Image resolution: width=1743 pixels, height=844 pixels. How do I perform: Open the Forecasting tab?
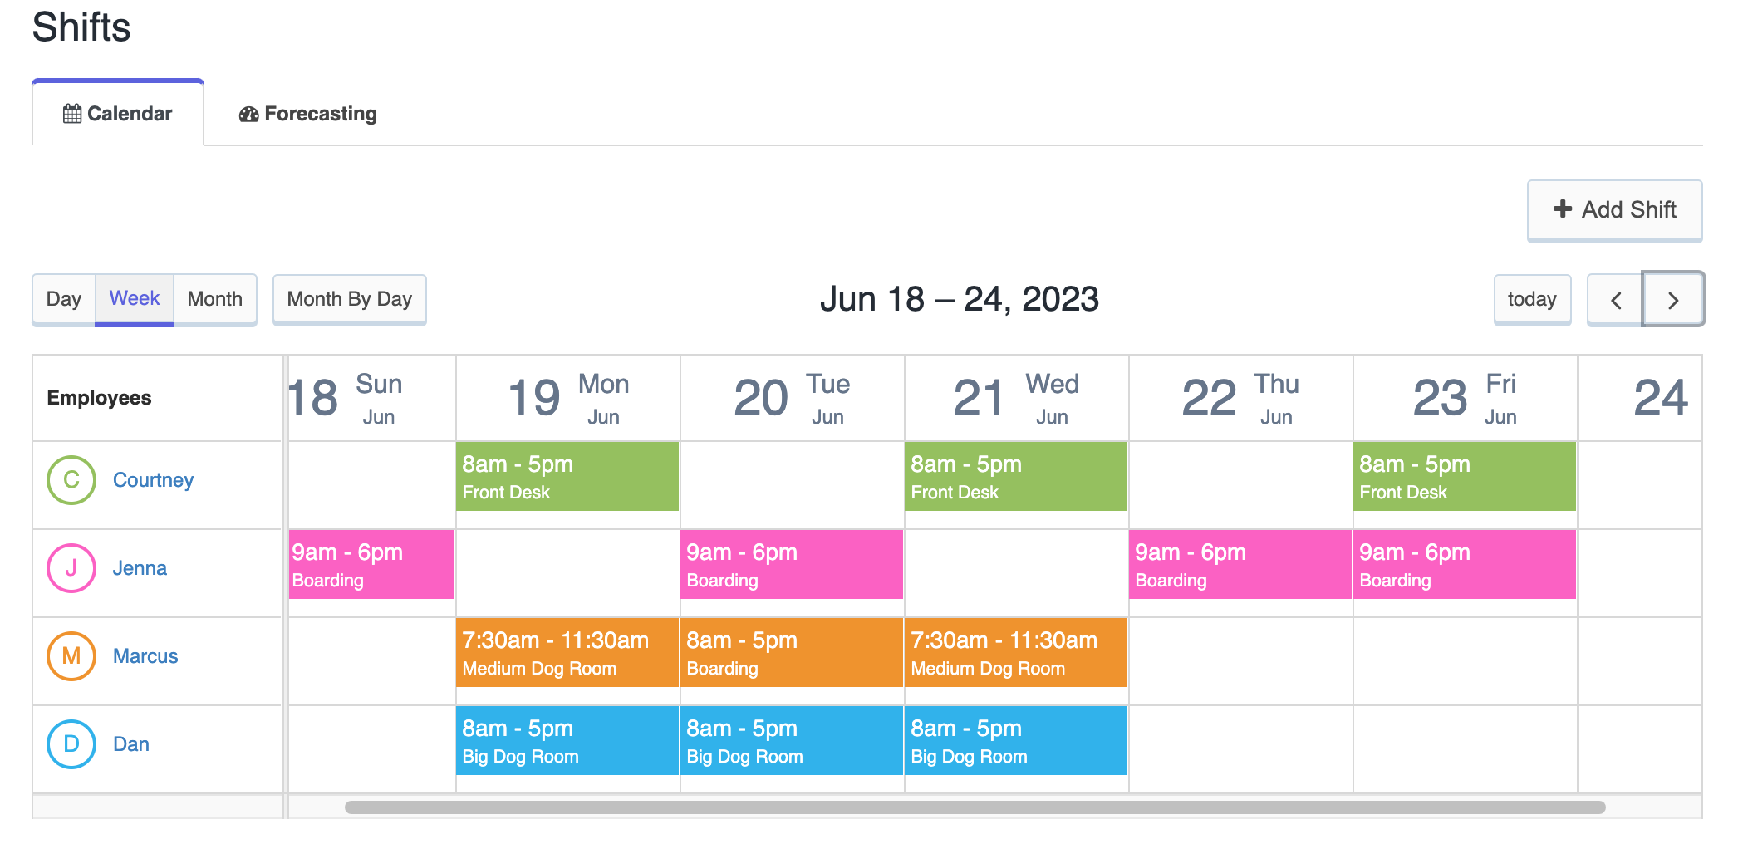pos(308,114)
